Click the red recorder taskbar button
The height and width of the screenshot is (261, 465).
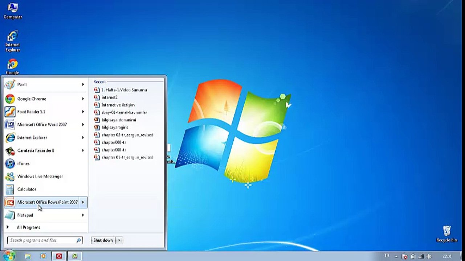[59, 256]
